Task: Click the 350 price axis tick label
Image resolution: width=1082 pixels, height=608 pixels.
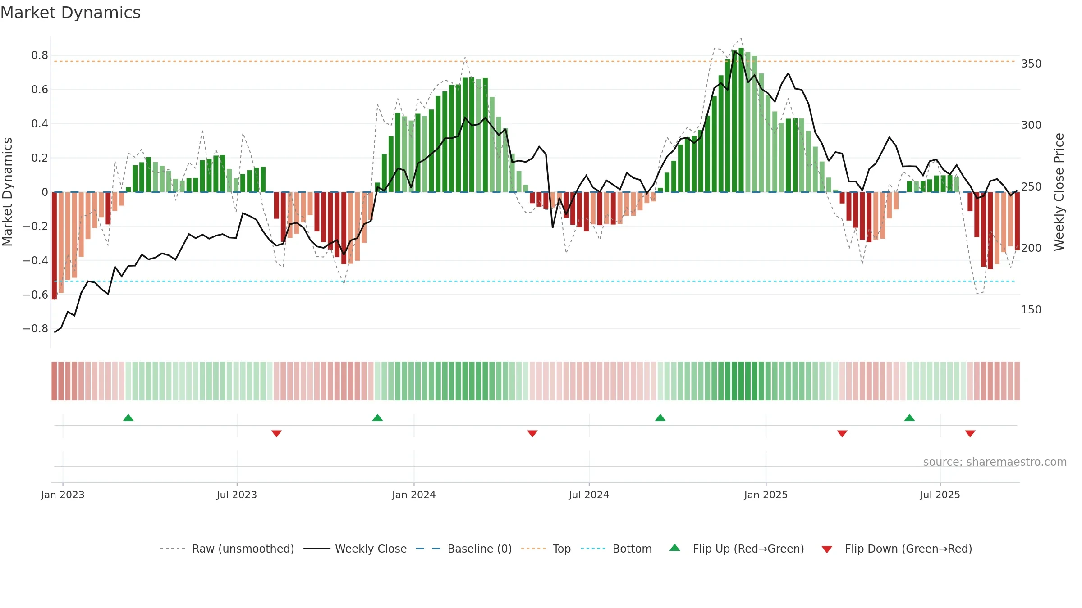Action: 1032,64
